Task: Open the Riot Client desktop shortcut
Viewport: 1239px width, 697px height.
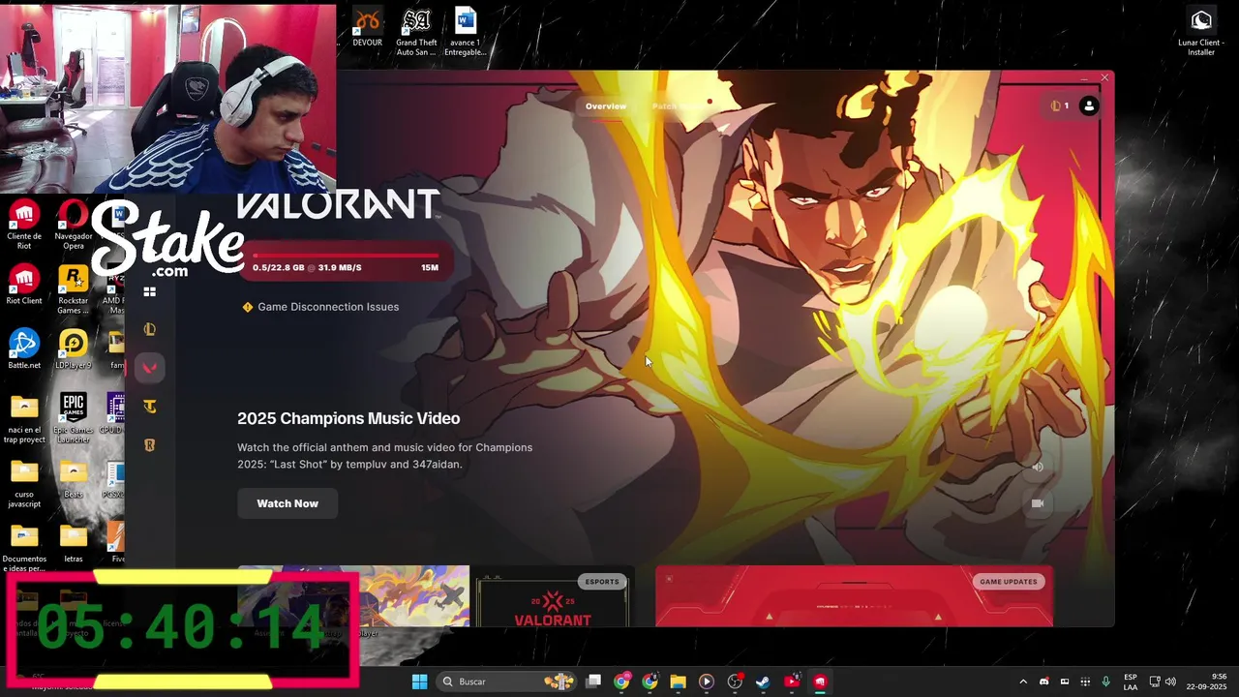Action: [x=24, y=285]
